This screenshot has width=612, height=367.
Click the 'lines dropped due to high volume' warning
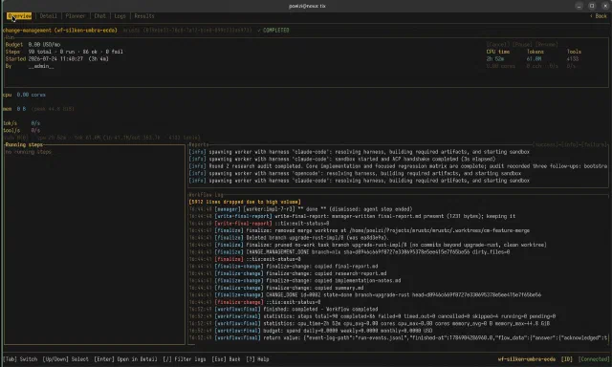(x=245, y=202)
